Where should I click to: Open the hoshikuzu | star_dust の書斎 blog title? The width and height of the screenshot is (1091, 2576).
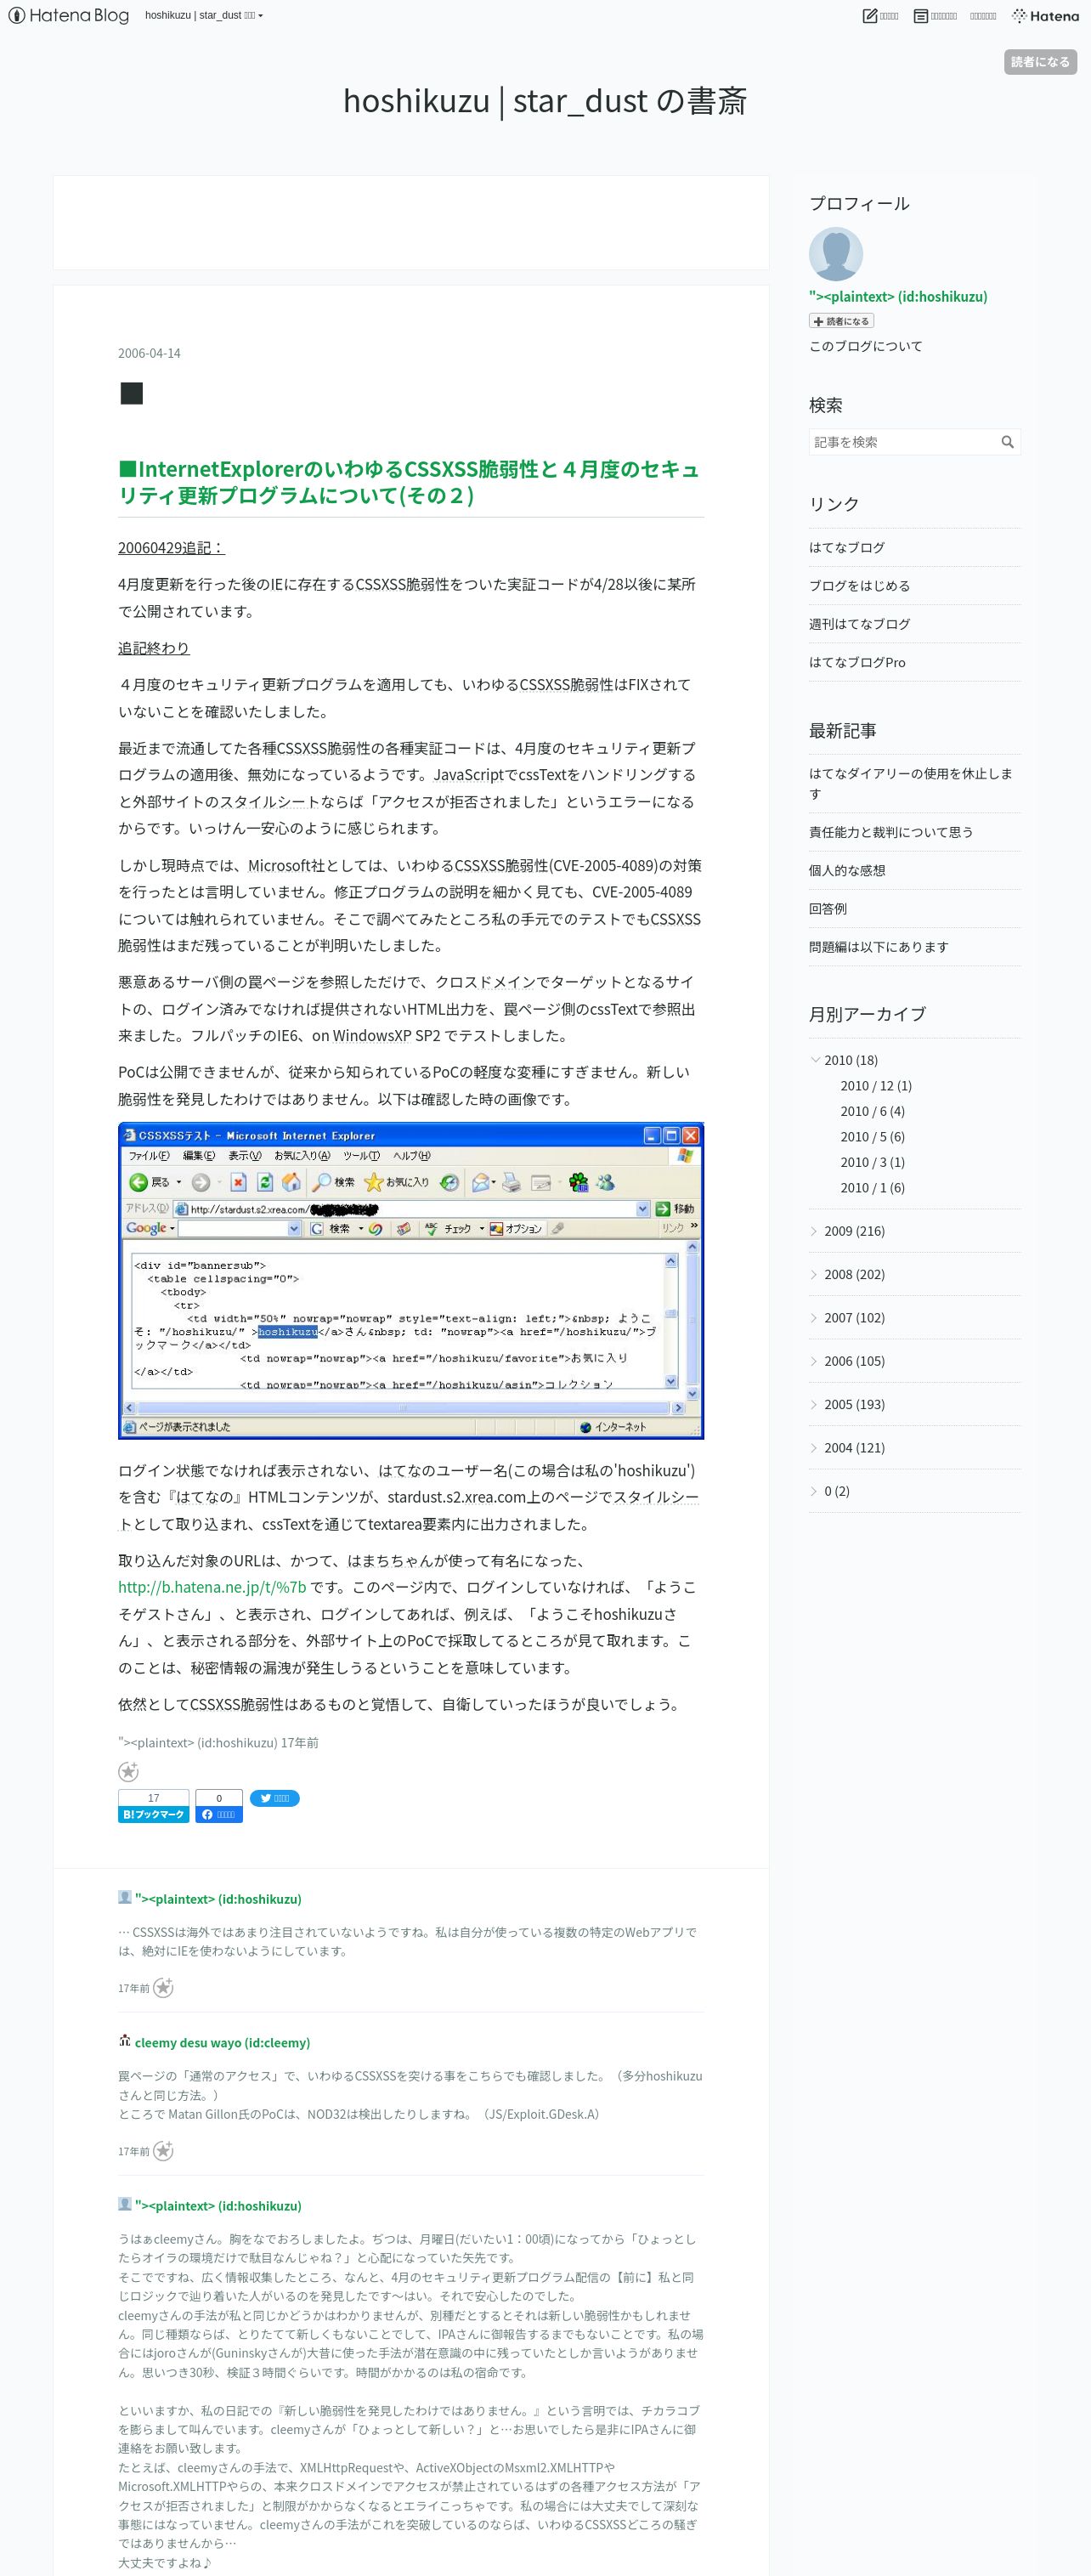point(545,101)
